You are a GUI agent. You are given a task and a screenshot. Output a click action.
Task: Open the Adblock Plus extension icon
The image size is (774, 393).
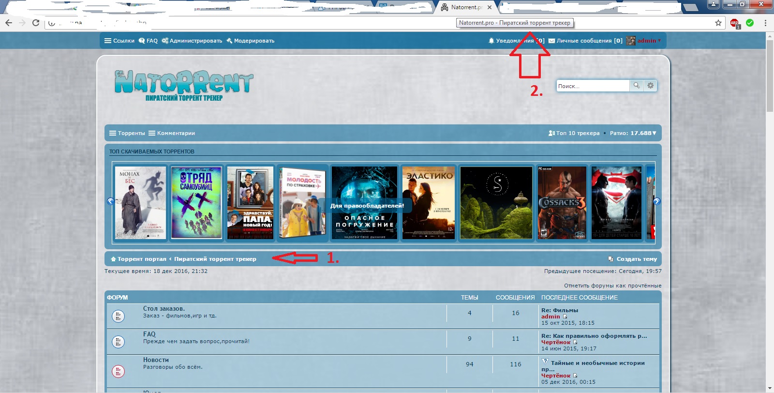(735, 23)
